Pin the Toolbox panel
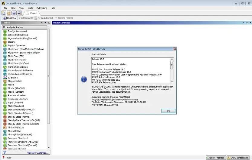Viewport: 252px width, 160px height. [x=45, y=23]
